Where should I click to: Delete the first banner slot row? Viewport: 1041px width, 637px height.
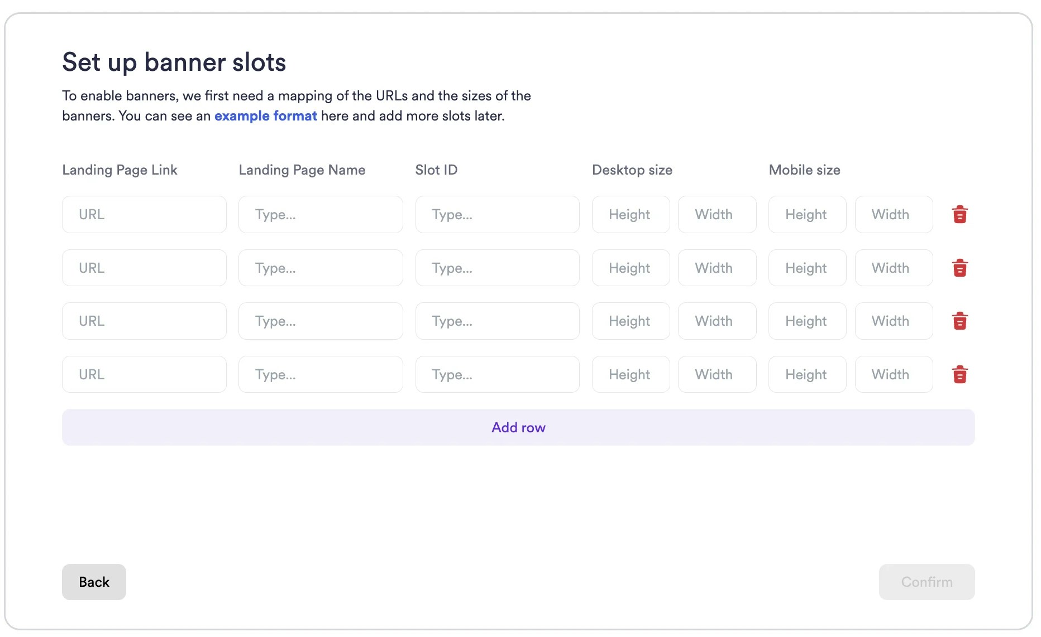pos(960,214)
